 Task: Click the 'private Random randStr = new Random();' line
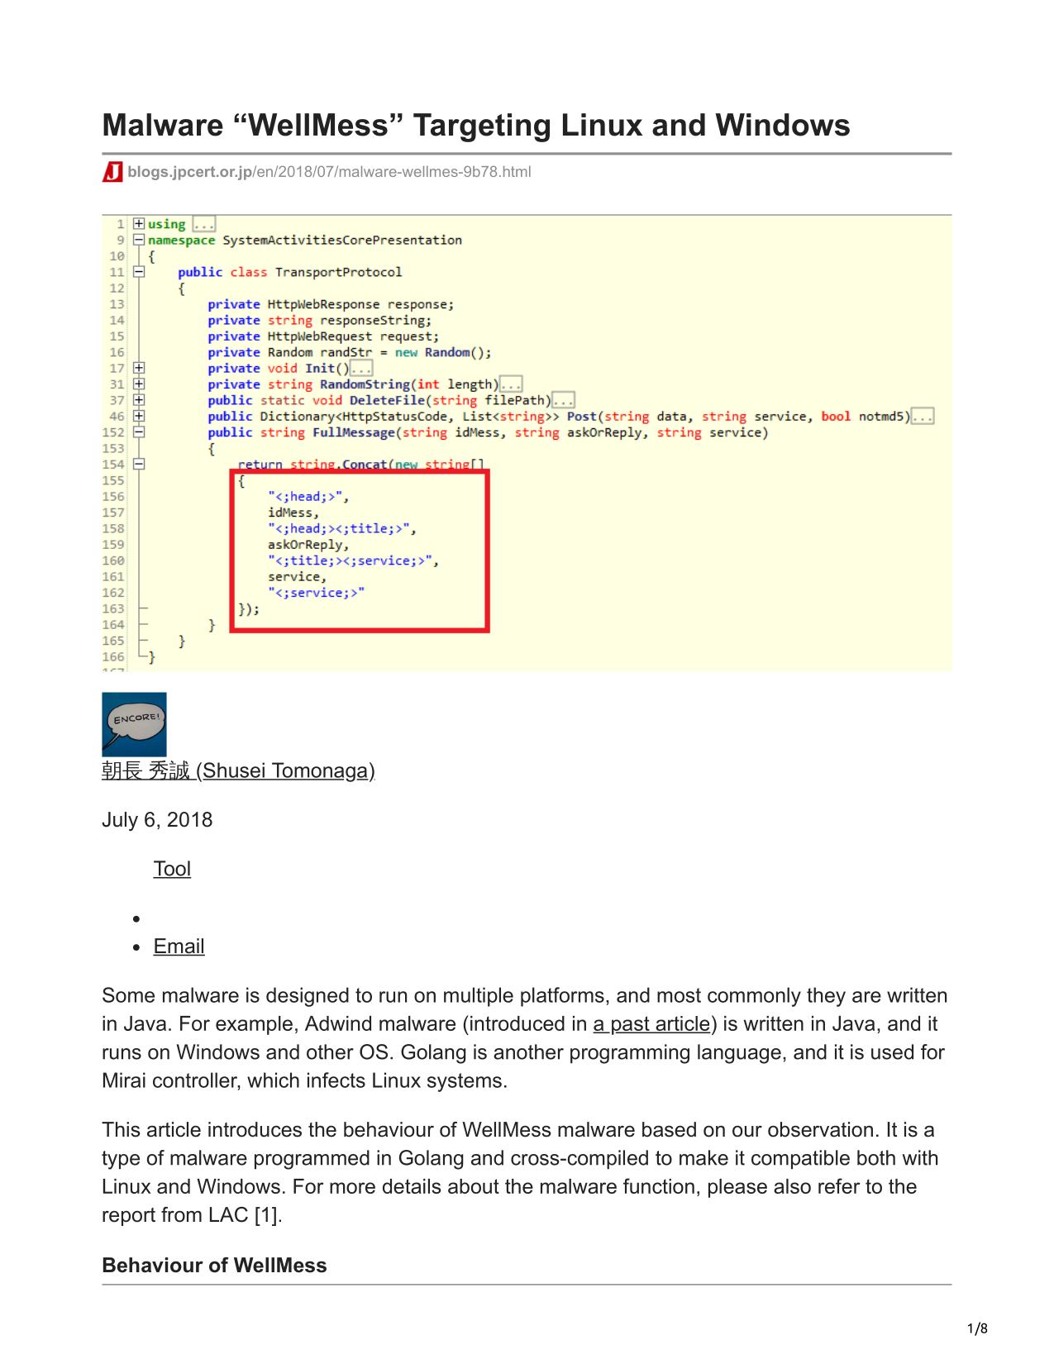pyautogui.click(x=350, y=353)
